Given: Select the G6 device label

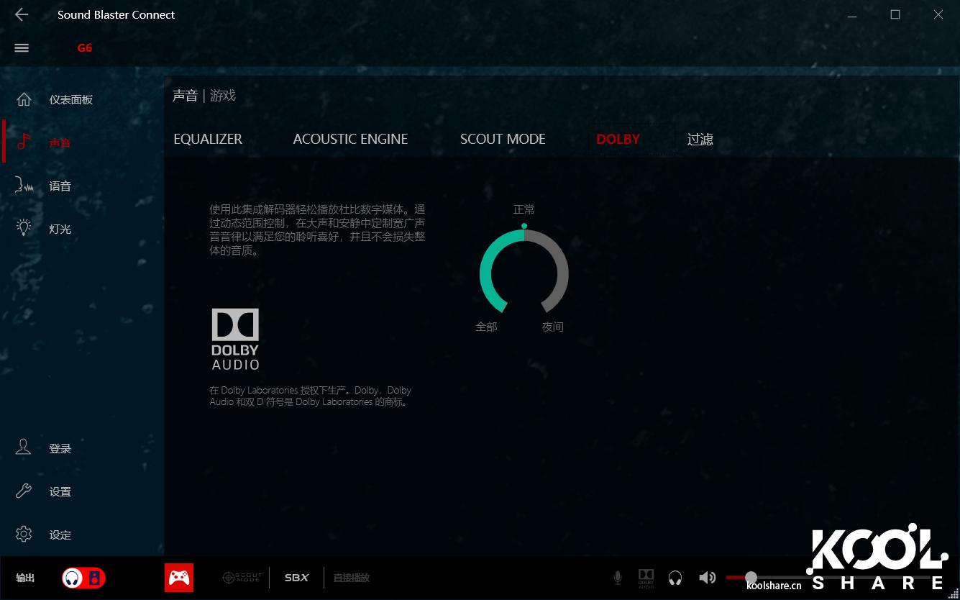Looking at the screenshot, I should coord(85,48).
